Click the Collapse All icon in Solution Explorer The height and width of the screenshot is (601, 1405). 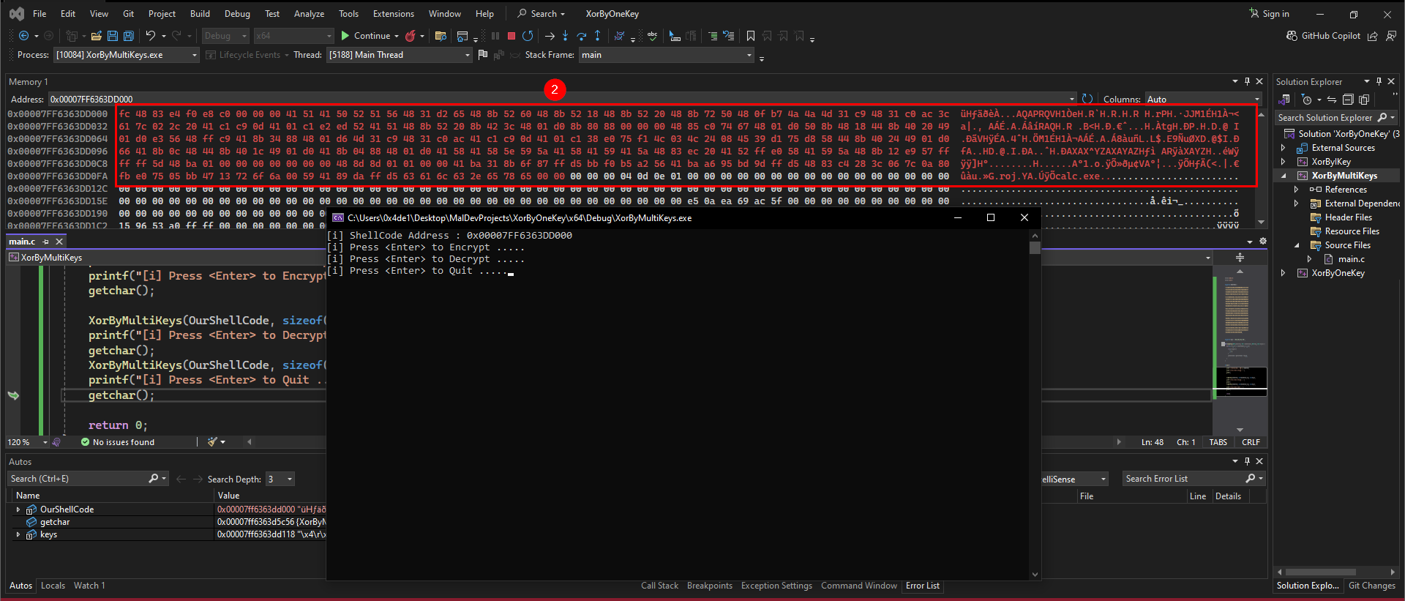point(1348,100)
